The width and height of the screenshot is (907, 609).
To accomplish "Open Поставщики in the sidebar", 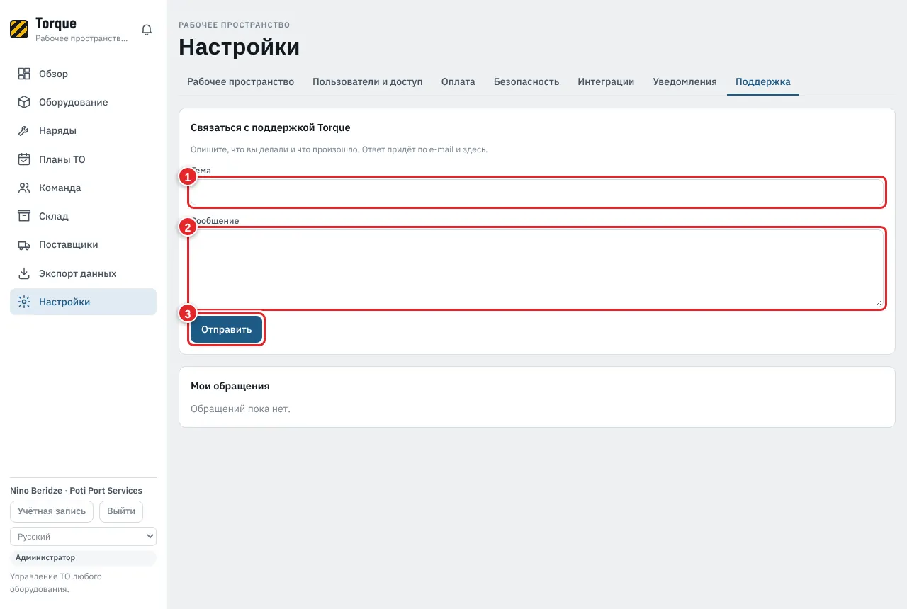I will pyautogui.click(x=83, y=244).
